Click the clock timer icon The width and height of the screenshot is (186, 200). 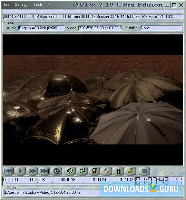pos(56,171)
